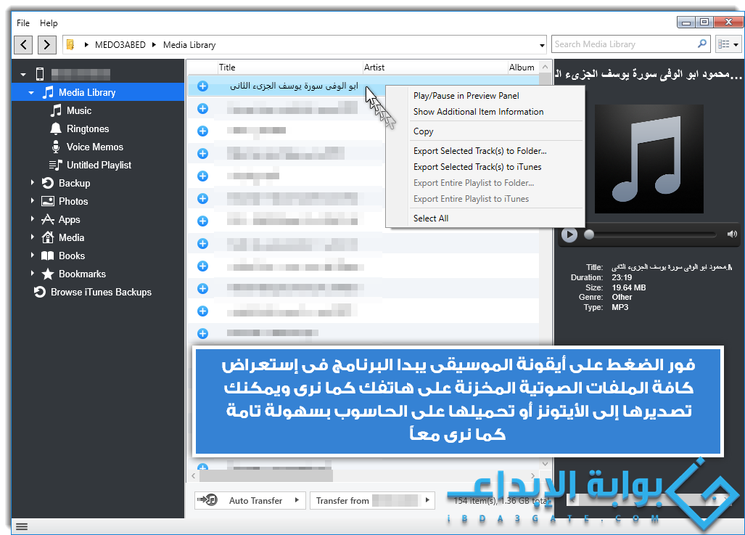Click the track list scroll-up arrow

click(545, 67)
